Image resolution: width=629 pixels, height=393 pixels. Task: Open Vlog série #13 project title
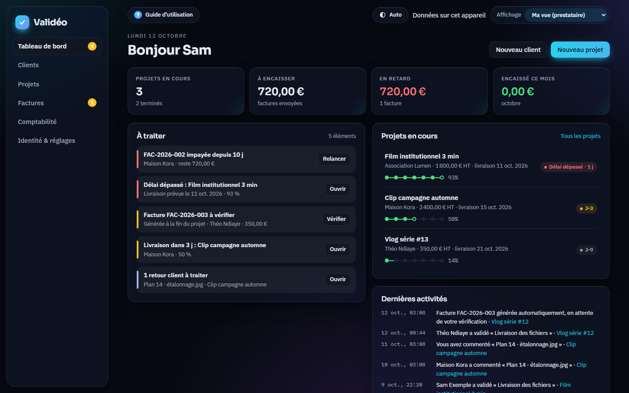pyautogui.click(x=406, y=239)
